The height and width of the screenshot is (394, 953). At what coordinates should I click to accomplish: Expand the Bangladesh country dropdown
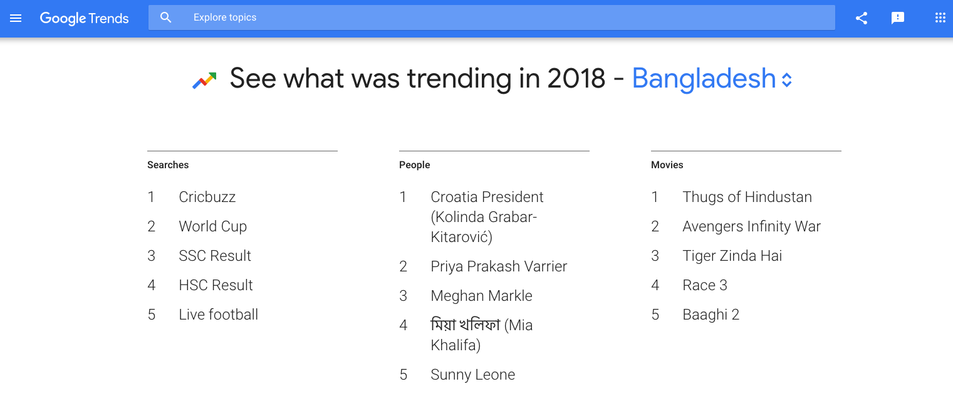704,79
